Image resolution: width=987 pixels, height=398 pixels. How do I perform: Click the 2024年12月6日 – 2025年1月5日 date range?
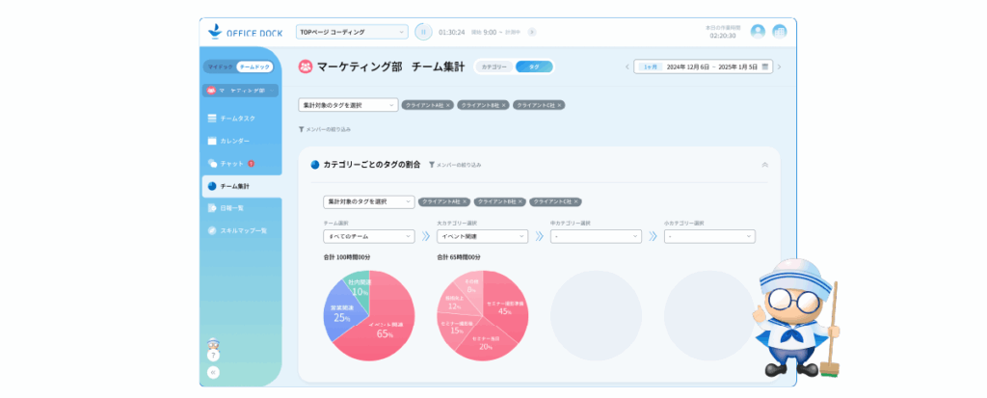[711, 66]
